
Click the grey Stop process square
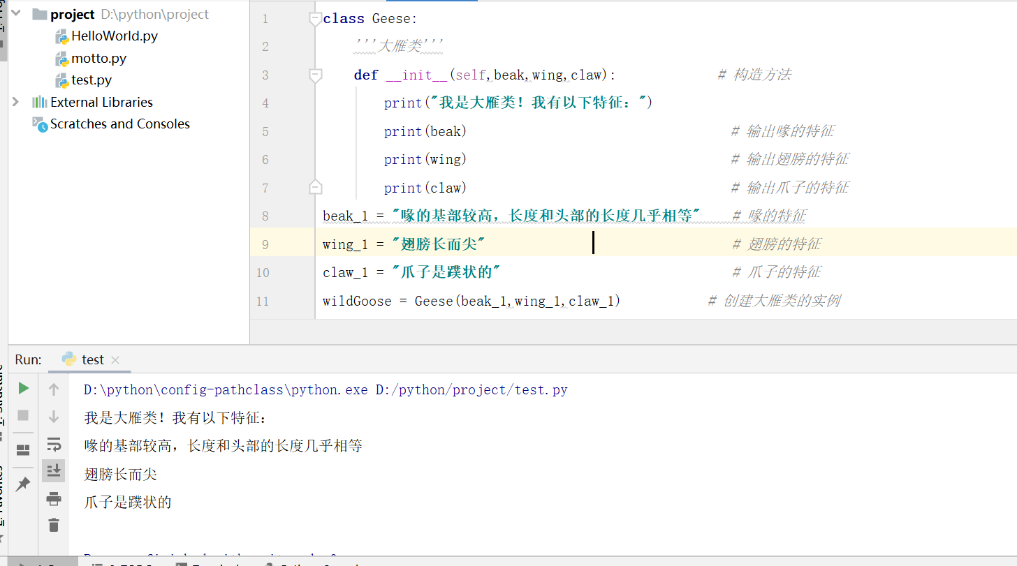click(23, 415)
